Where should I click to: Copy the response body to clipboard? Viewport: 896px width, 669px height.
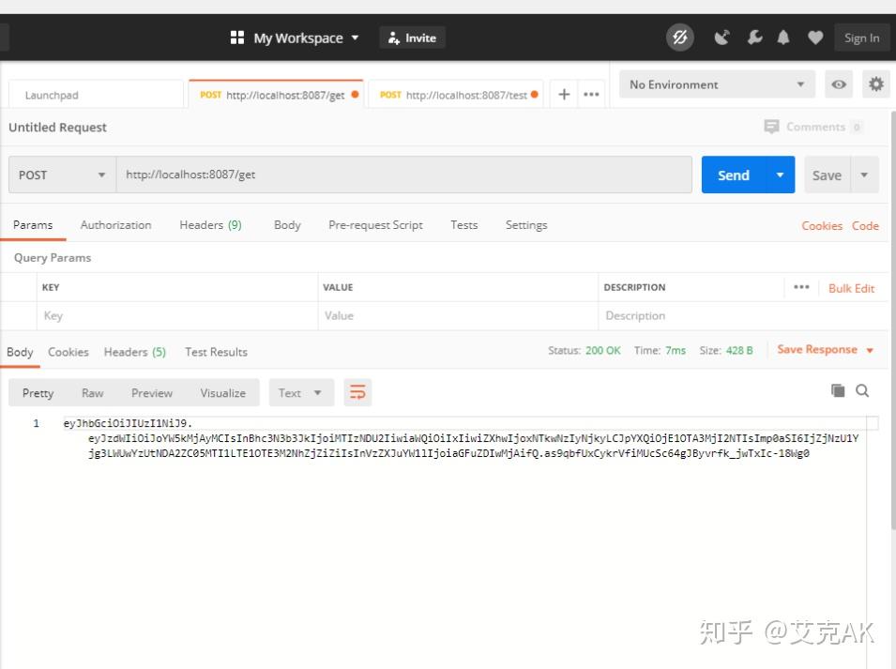click(x=838, y=390)
